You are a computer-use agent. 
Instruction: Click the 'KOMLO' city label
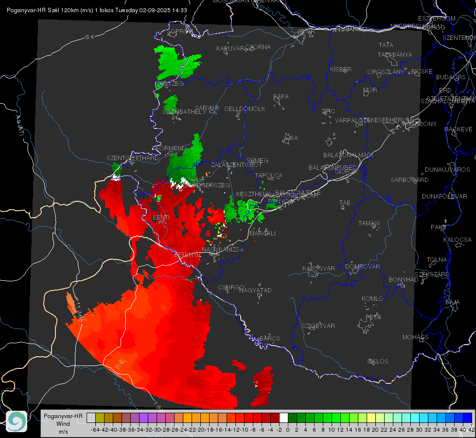tap(372, 299)
